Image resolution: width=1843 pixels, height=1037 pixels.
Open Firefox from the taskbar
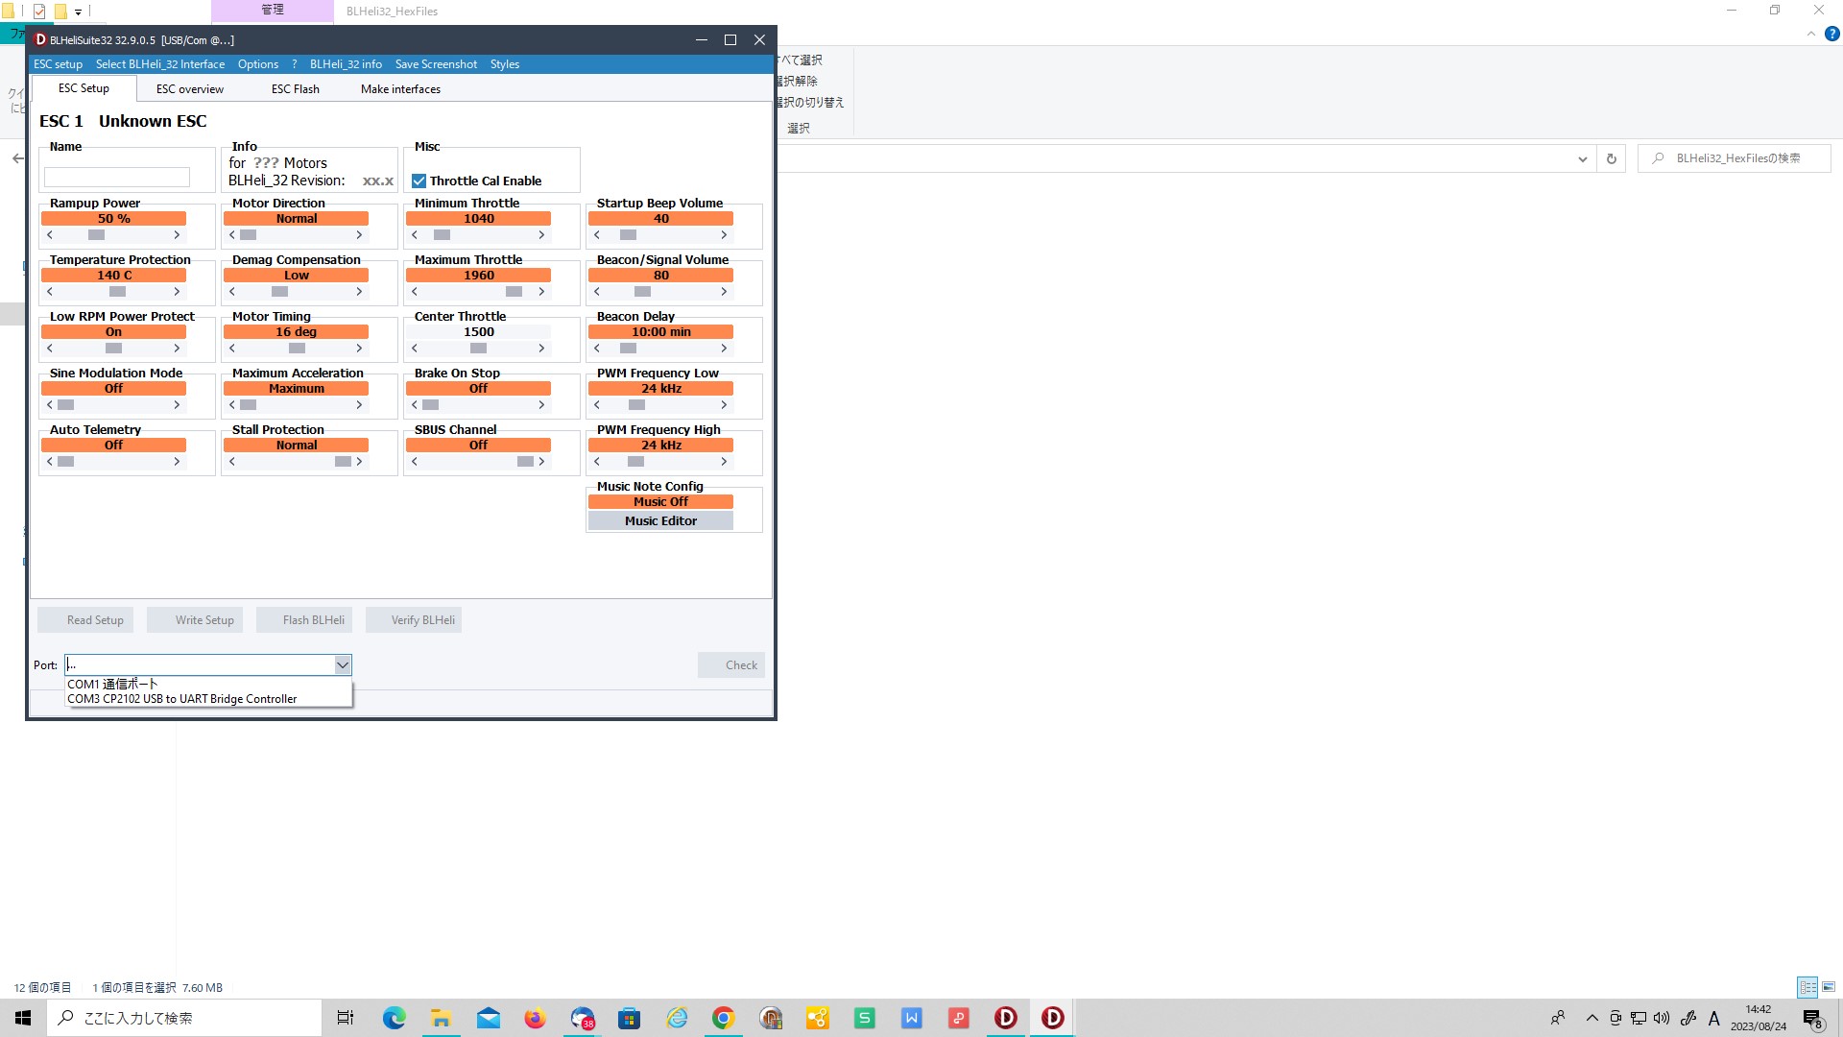tap(535, 1018)
